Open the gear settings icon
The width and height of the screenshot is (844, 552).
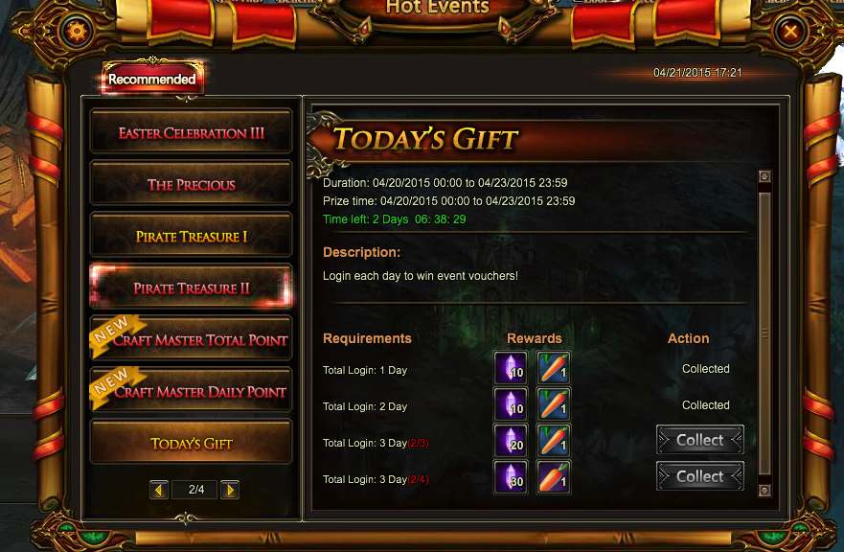tap(77, 32)
